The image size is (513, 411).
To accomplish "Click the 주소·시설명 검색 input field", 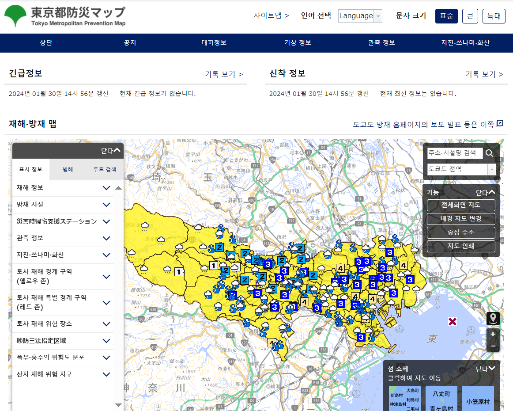I will [455, 153].
